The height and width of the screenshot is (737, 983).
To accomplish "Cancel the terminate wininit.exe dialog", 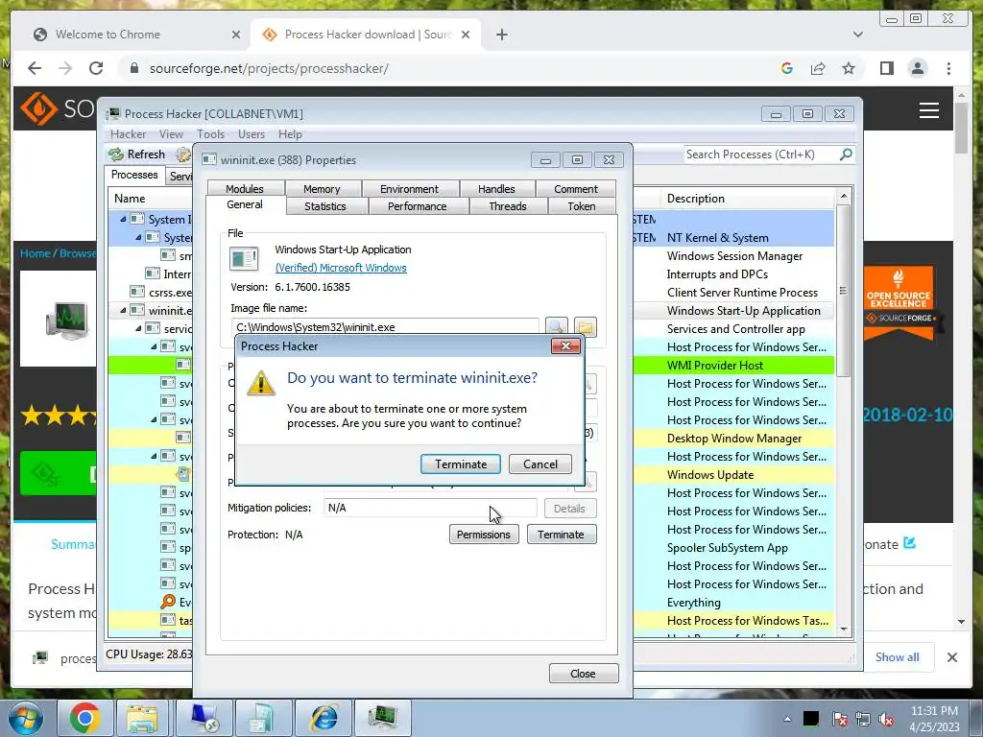I will click(x=539, y=464).
